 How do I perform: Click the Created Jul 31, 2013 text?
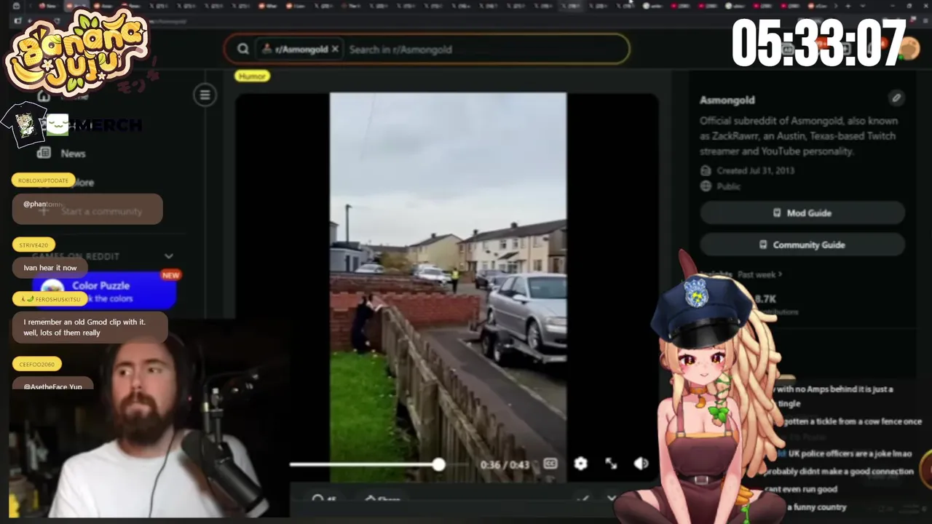[x=756, y=170]
